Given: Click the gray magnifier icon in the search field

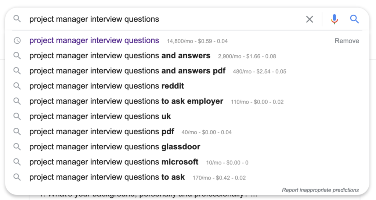Looking at the screenshot, I should click(17, 18).
